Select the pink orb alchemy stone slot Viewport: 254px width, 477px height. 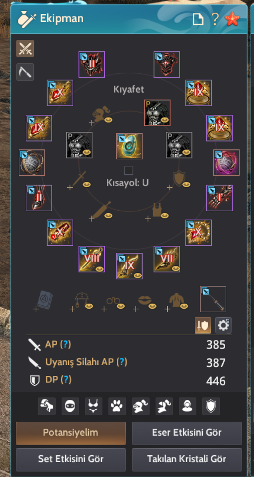[226, 162]
